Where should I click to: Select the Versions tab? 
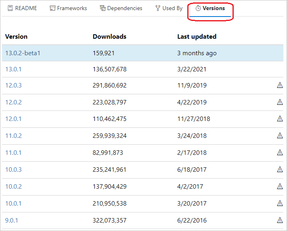[x=210, y=8]
